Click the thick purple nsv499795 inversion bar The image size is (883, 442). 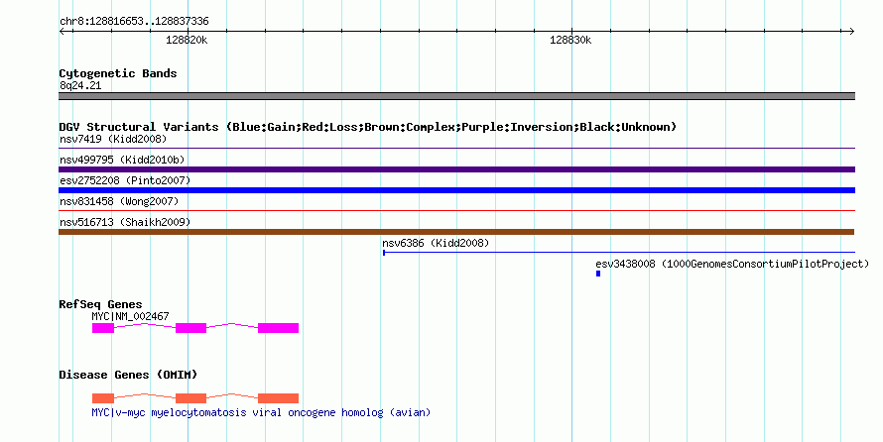[x=456, y=169]
